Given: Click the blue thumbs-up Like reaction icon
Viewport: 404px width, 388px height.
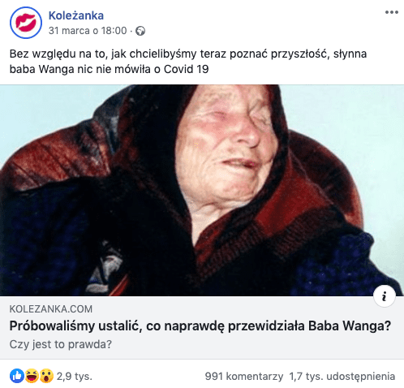Looking at the screenshot, I should point(17,376).
